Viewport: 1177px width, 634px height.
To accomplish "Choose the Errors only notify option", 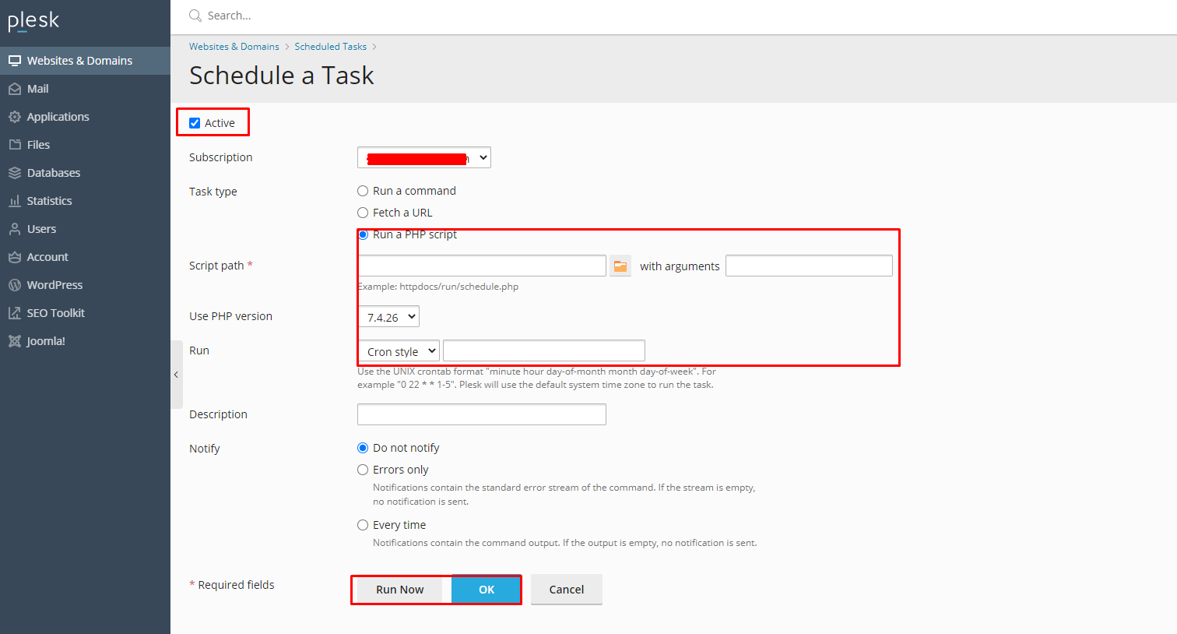I will pyautogui.click(x=363, y=470).
